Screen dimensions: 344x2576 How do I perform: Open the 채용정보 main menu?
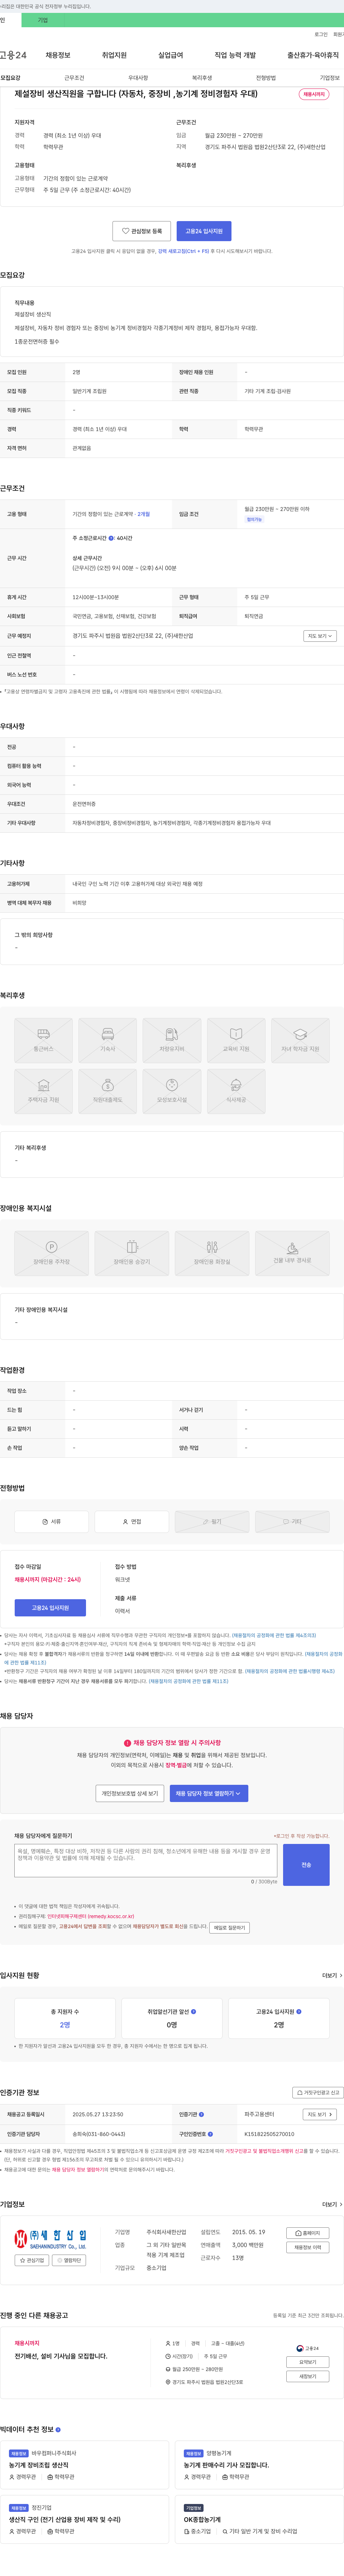point(58,55)
